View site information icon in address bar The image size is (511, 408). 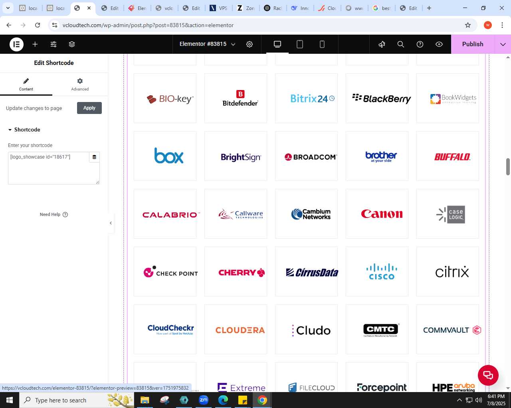pos(55,25)
